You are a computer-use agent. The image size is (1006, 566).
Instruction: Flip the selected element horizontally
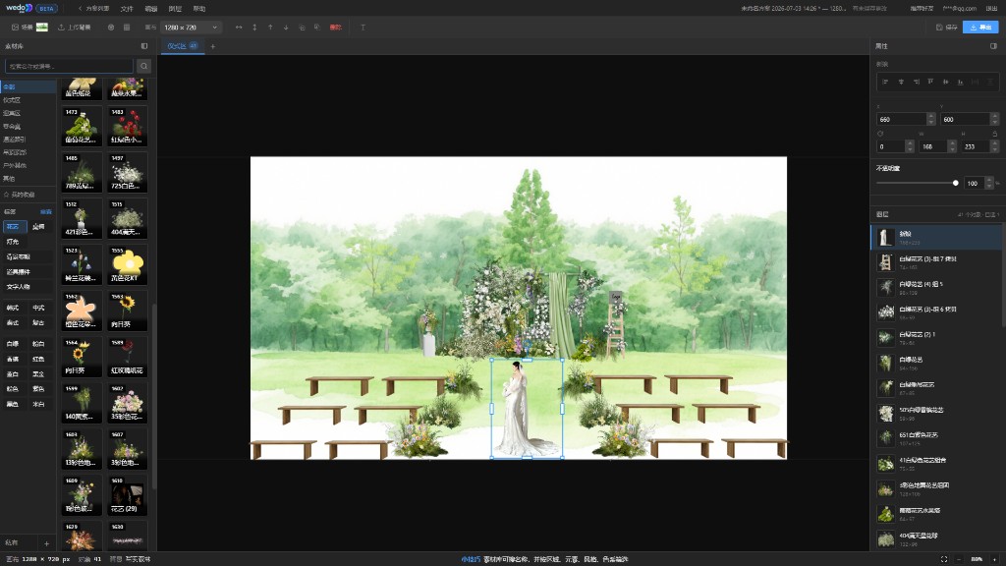[239, 28]
